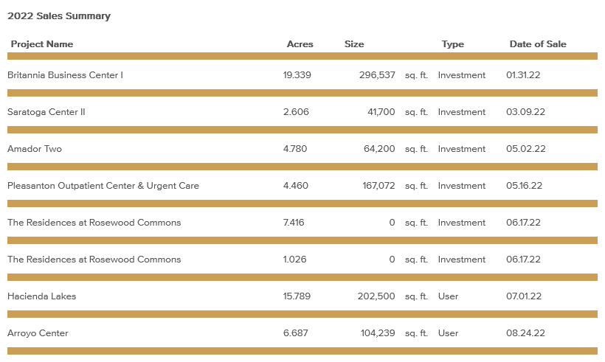This screenshot has height=362, width=605.
Task: Select Rosewood Commons row with 7.416 acres
Action: 94,223
